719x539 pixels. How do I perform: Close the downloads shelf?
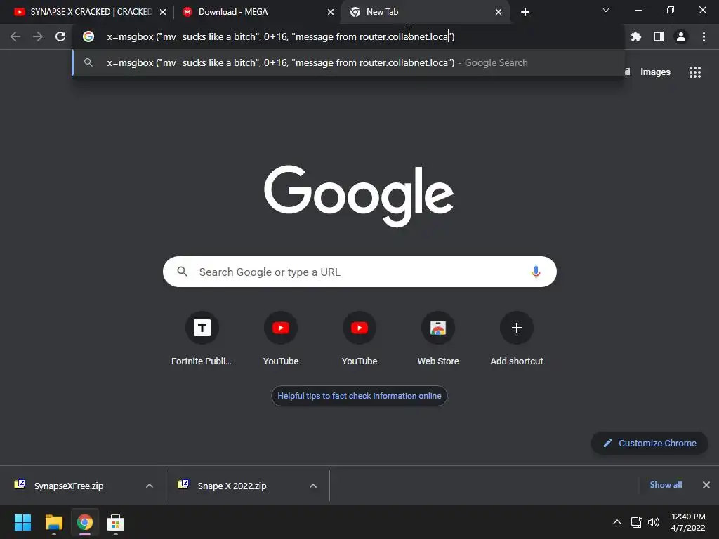tap(706, 485)
